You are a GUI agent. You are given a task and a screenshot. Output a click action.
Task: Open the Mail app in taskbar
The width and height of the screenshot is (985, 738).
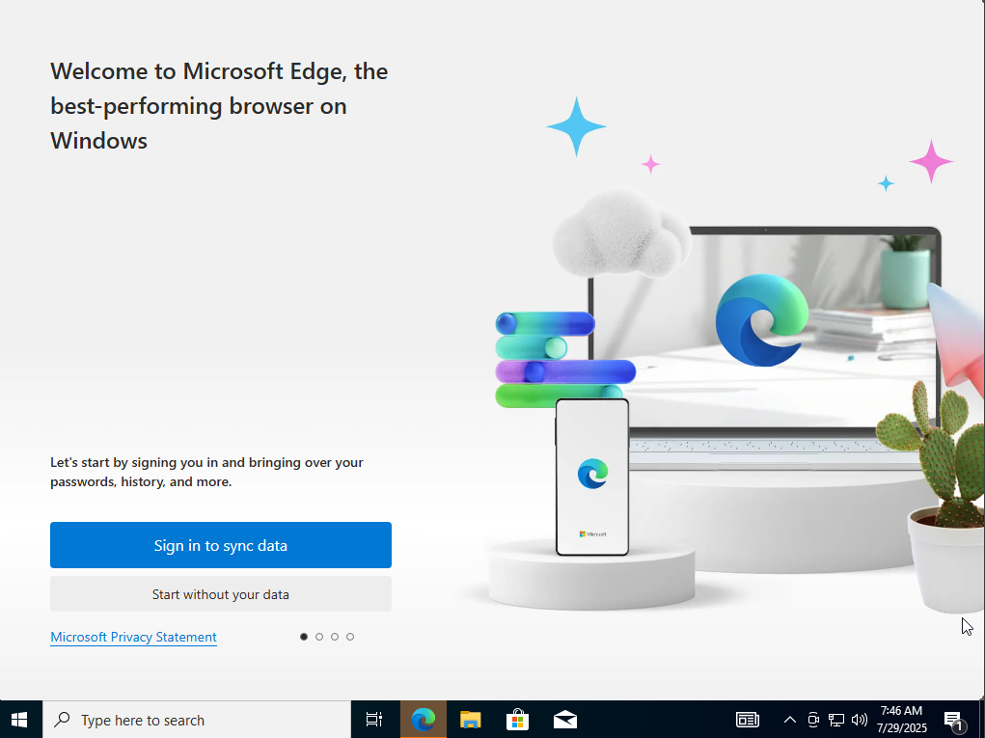coord(565,720)
